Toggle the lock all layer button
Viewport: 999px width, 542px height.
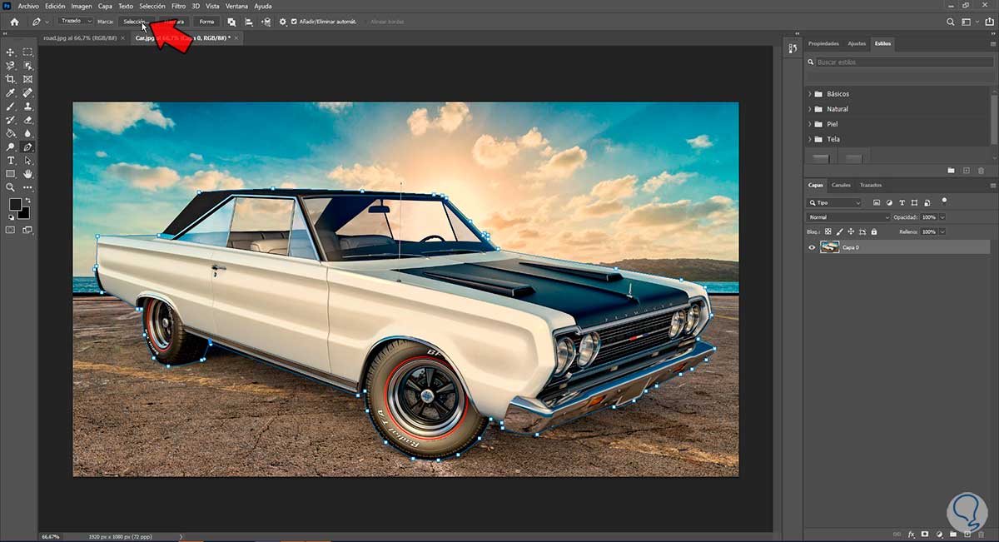tap(873, 231)
